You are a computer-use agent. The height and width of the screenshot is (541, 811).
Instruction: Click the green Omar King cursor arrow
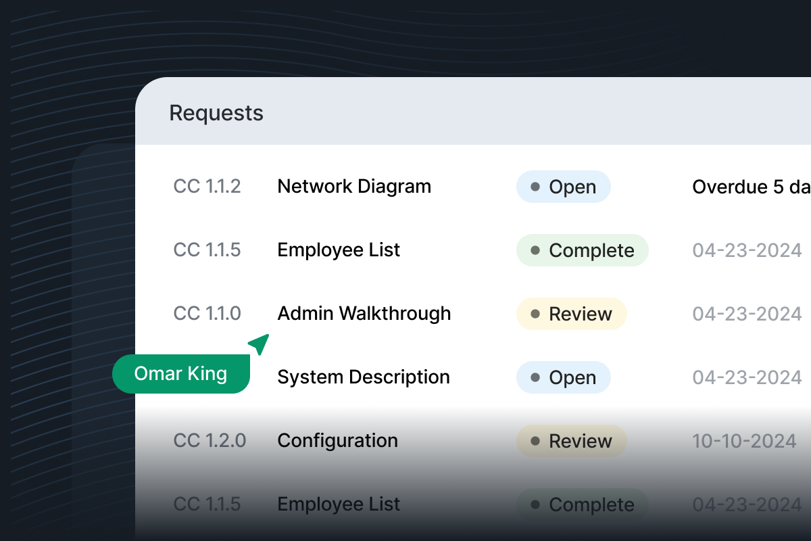coord(258,344)
